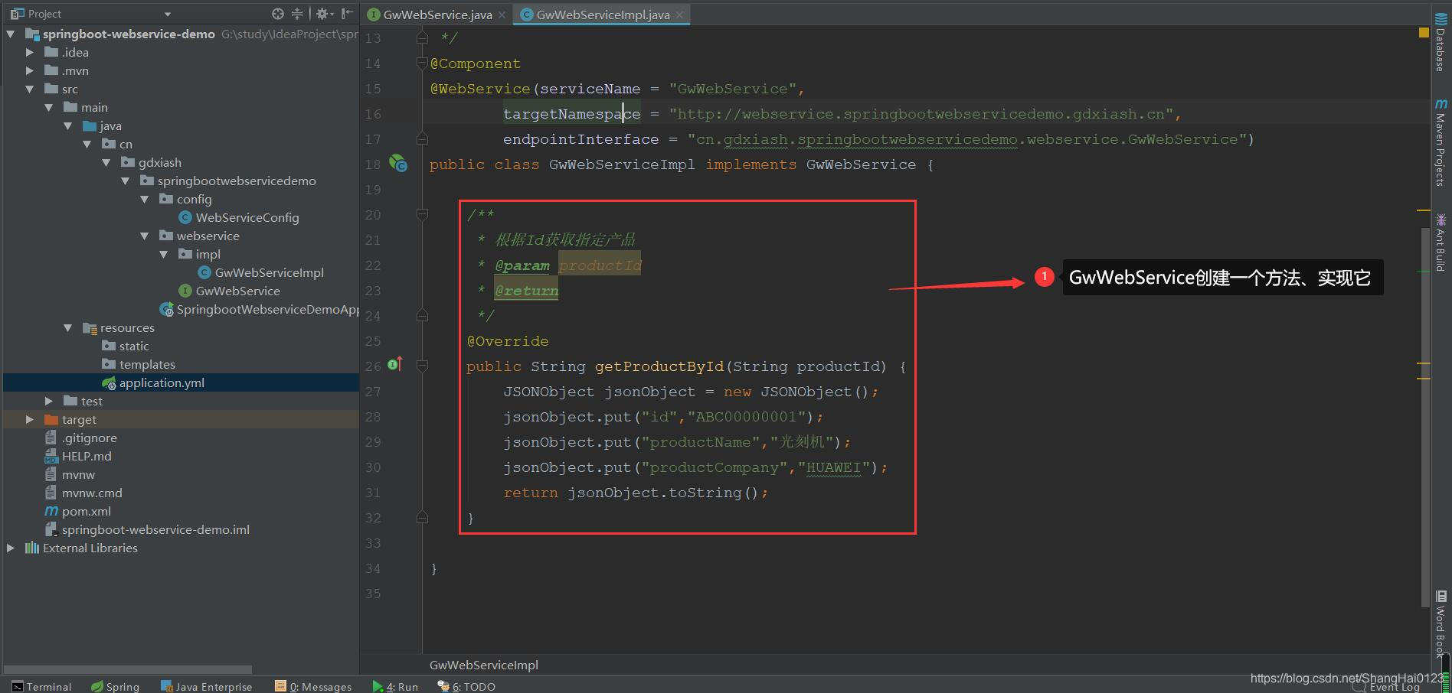Click the overriding method gutter icon on line 26
Screen dimensions: 1452x693
395,365
